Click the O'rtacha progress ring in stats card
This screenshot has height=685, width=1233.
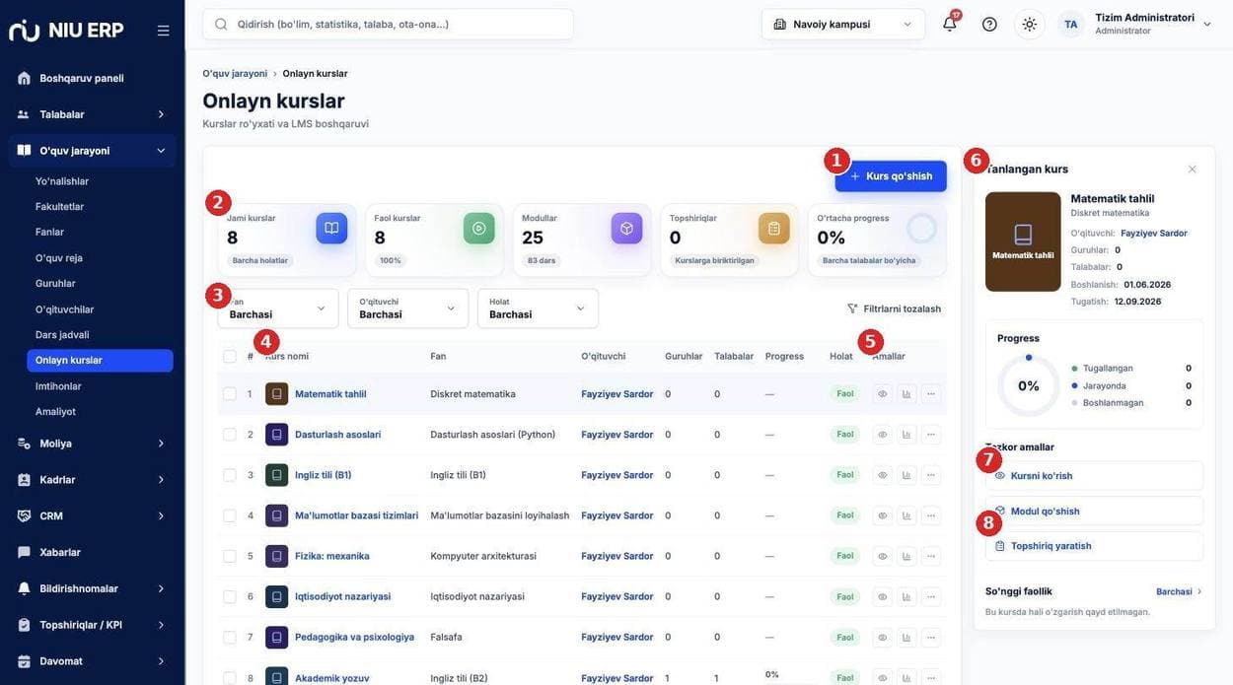point(921,229)
